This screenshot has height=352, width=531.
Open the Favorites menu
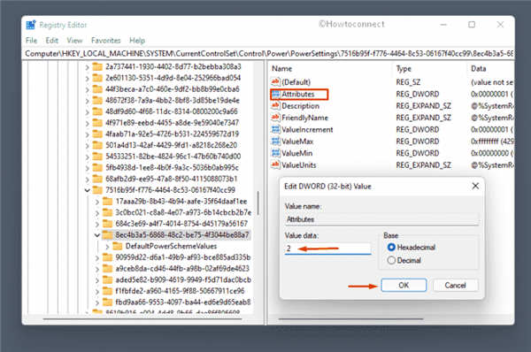coord(106,41)
